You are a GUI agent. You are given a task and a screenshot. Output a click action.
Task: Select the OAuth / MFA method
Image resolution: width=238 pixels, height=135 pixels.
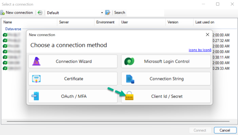point(73,96)
